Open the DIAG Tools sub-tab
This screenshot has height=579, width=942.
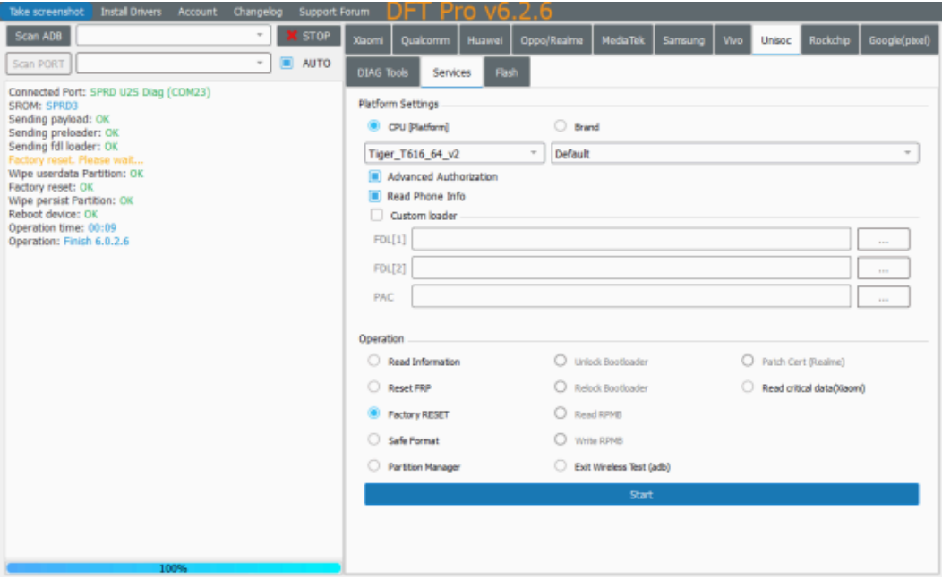[382, 72]
